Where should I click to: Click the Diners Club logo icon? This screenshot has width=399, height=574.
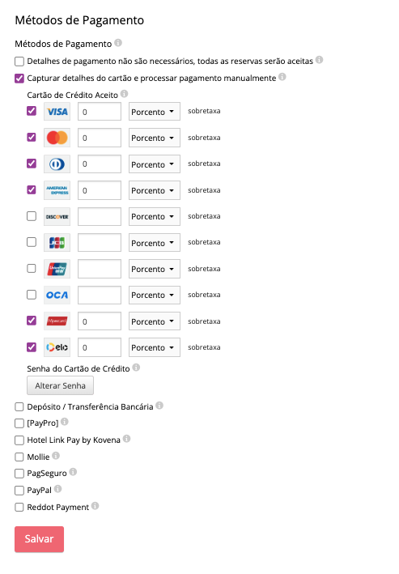click(x=57, y=164)
